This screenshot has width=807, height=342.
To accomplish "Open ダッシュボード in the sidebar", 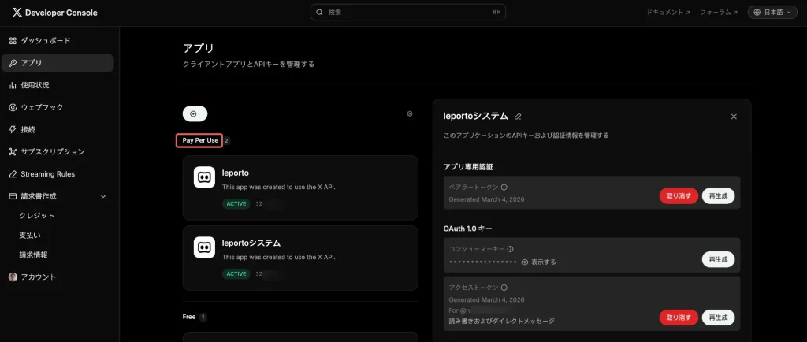I will point(45,40).
